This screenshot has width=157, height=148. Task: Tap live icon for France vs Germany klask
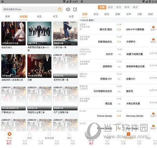pos(153,113)
